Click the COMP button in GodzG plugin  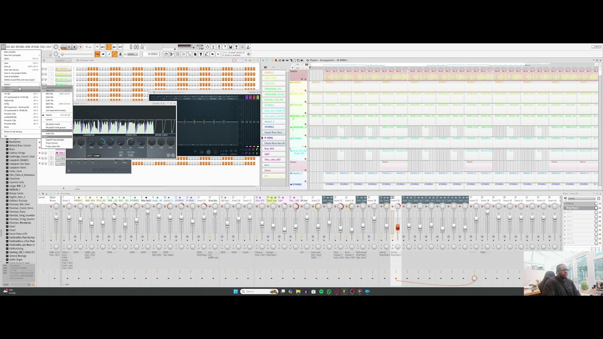[x=97, y=156]
